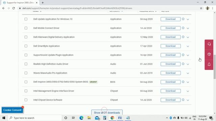Go back to the previous page
This screenshot has height=121, width=216.
pyautogui.click(x=4, y=8)
